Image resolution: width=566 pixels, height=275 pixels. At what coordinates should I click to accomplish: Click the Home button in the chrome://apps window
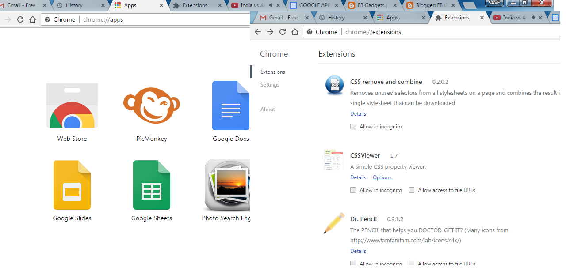(x=33, y=19)
